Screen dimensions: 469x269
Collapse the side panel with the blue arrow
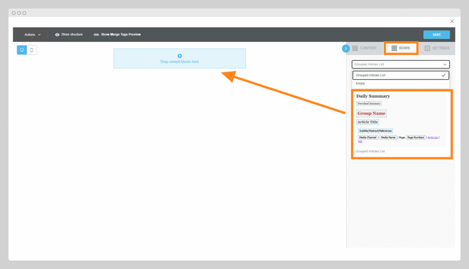coord(346,48)
